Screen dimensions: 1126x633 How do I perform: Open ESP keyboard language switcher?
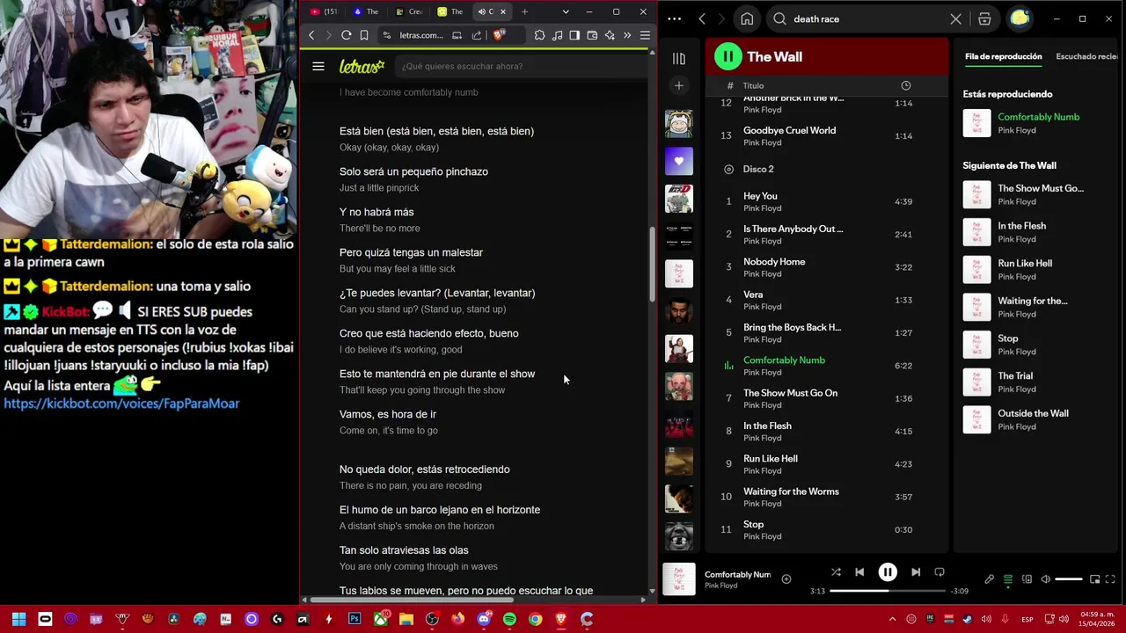click(x=1027, y=620)
